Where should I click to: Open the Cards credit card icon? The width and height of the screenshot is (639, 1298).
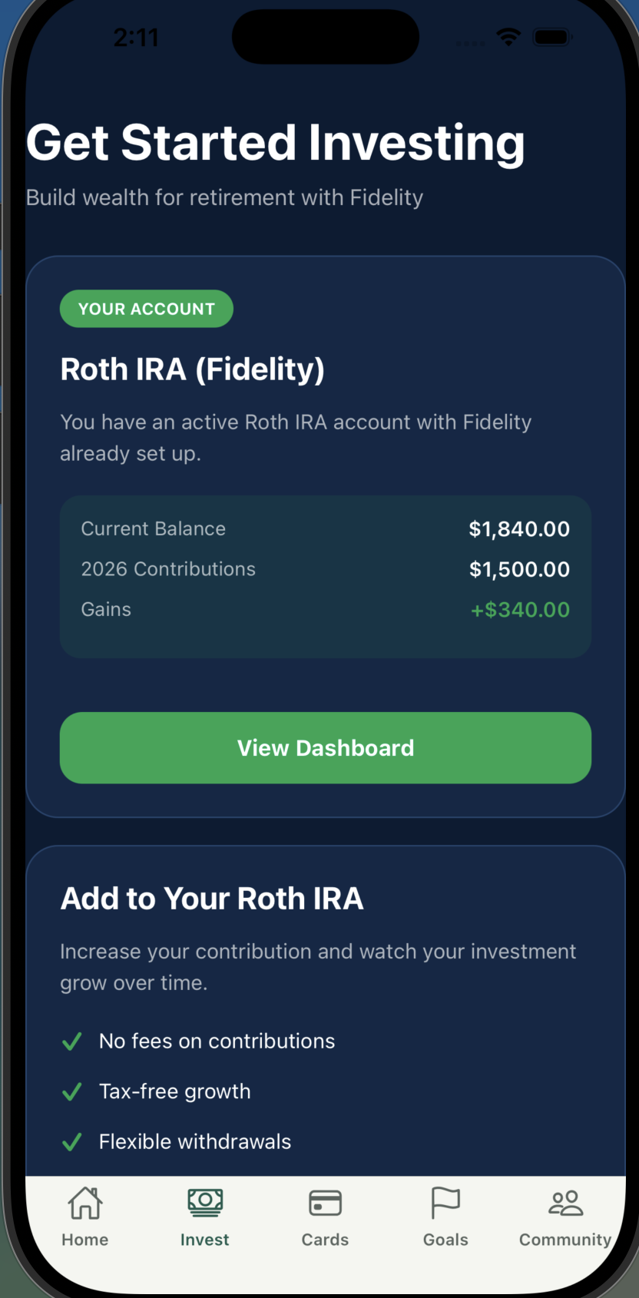pos(325,1203)
